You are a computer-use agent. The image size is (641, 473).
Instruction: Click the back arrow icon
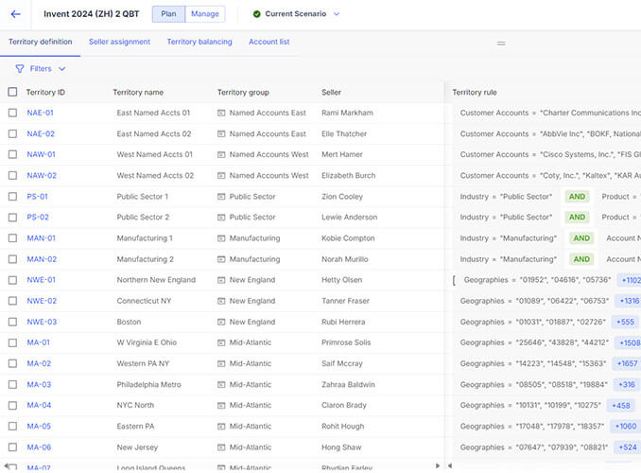coord(15,14)
